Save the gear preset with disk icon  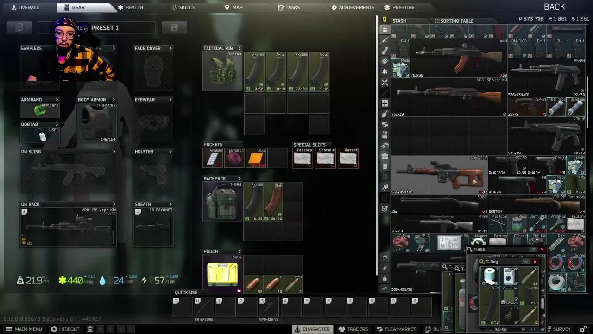(x=174, y=28)
